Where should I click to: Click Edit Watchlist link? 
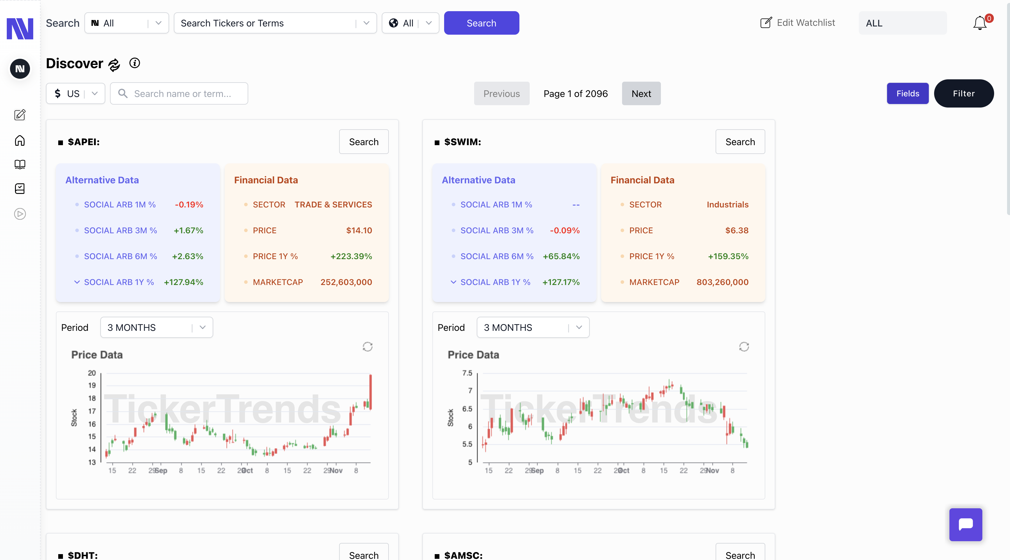(x=806, y=23)
